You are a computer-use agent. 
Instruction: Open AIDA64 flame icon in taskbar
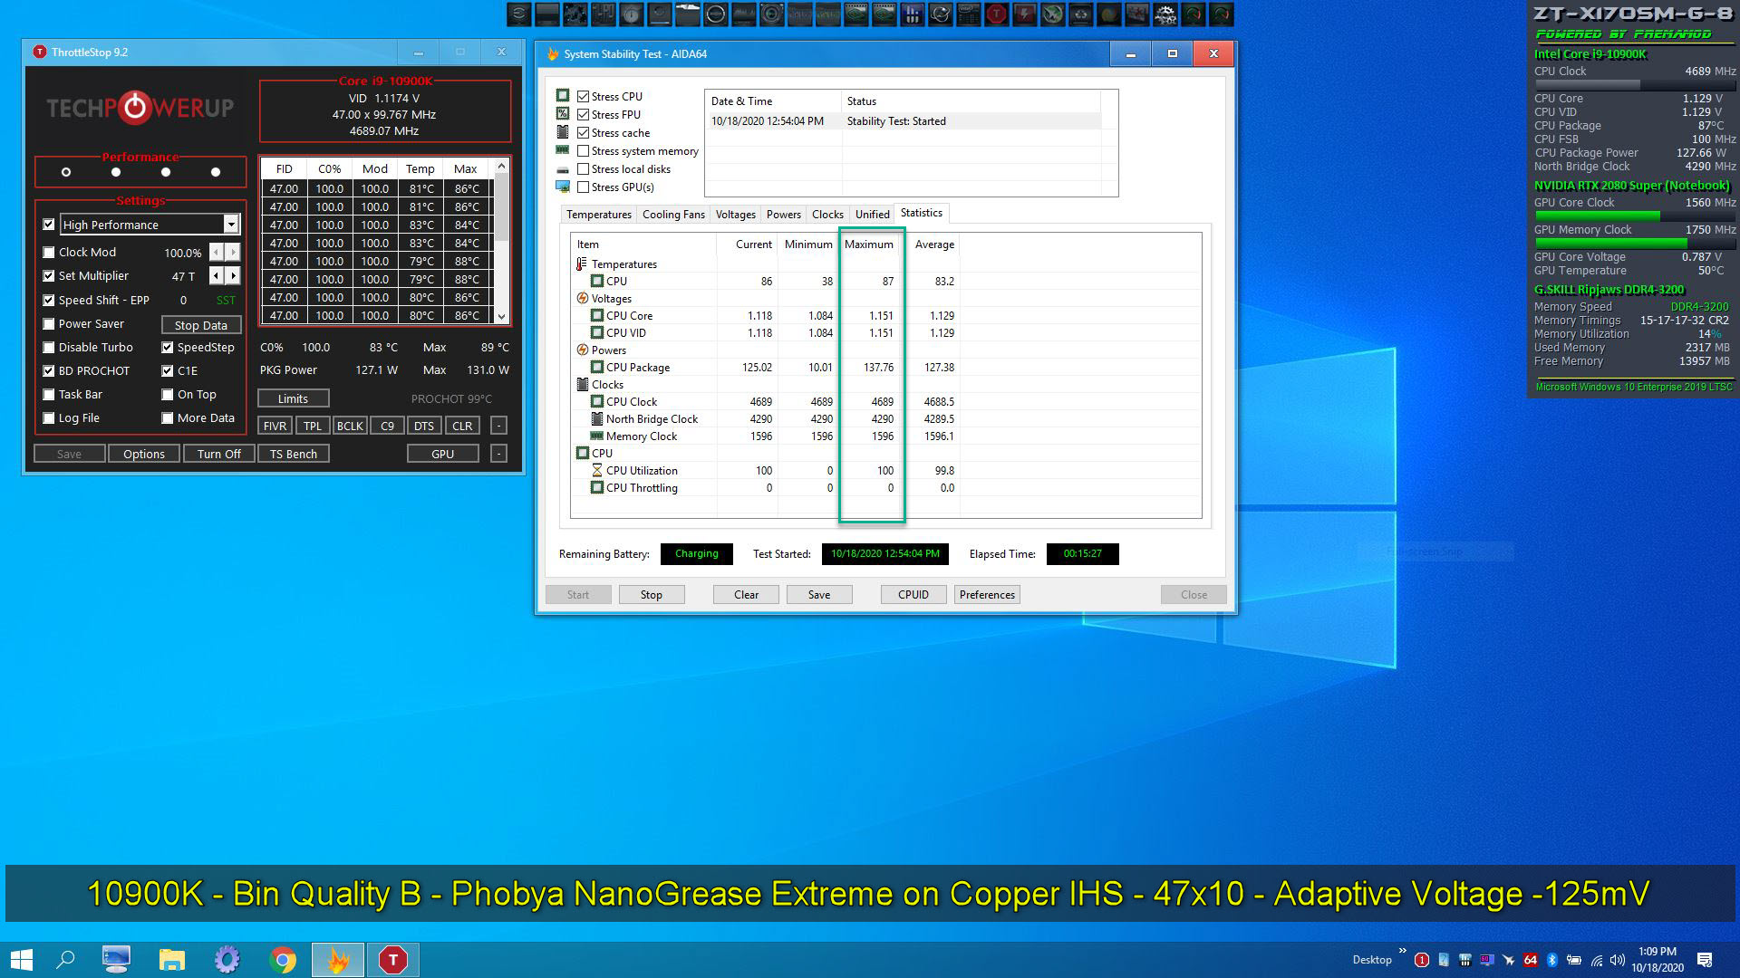click(338, 959)
